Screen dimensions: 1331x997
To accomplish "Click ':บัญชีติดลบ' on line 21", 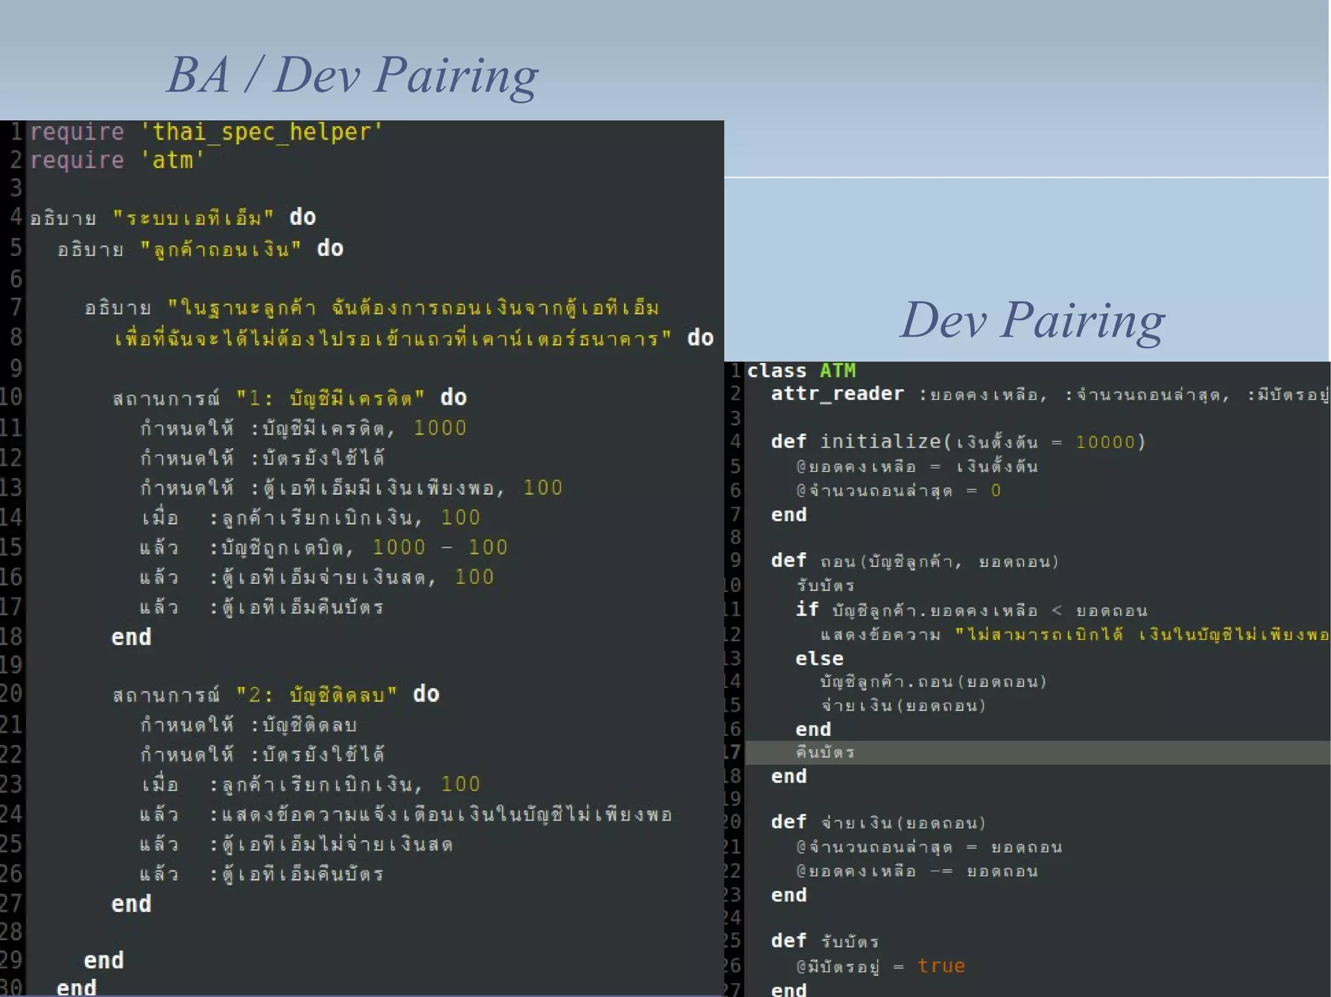I will pos(304,724).
